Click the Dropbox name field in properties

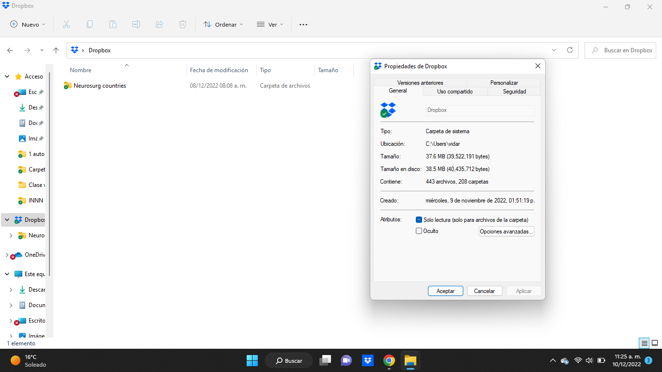(x=480, y=110)
